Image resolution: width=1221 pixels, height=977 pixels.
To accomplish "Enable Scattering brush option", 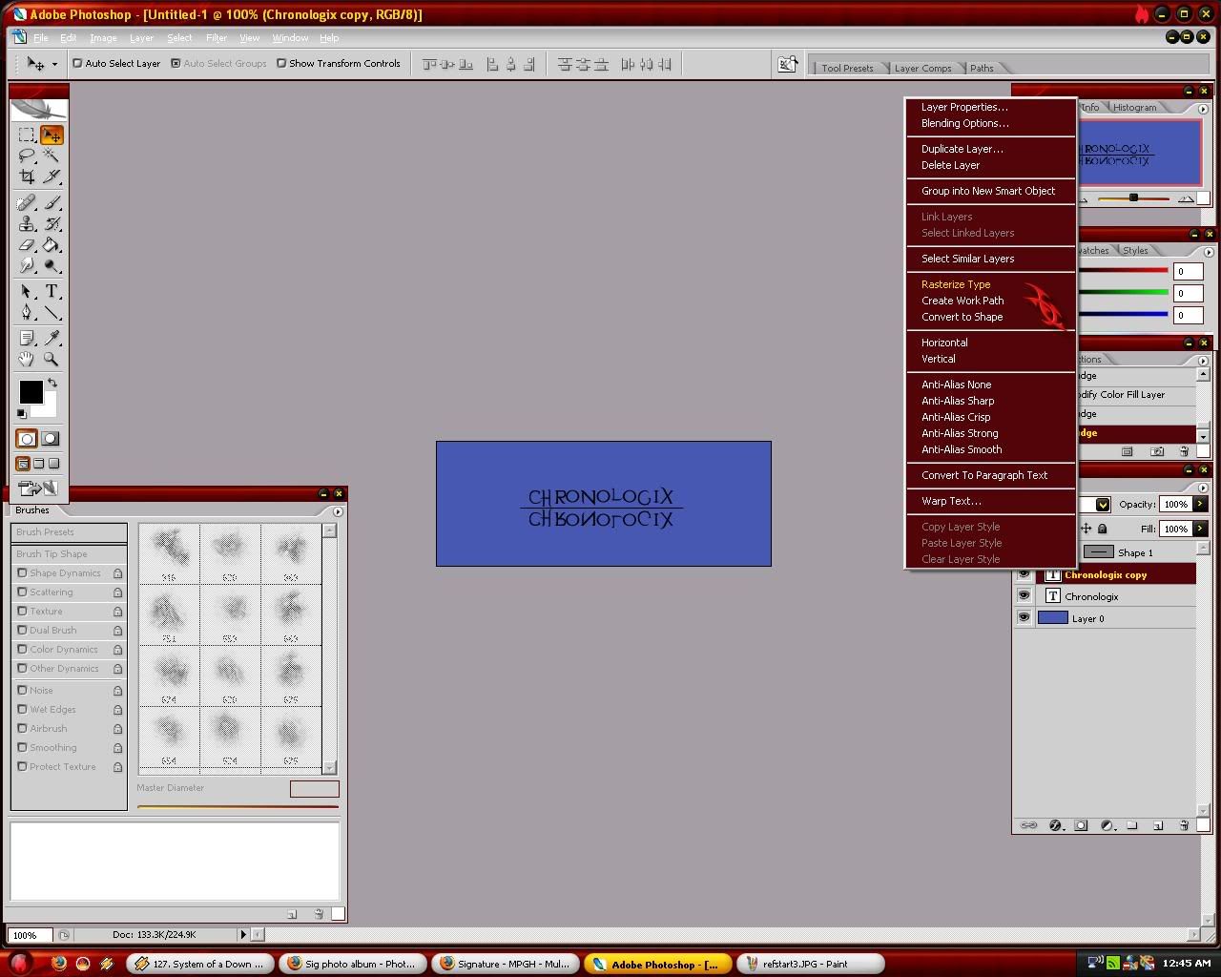I will (22, 592).
